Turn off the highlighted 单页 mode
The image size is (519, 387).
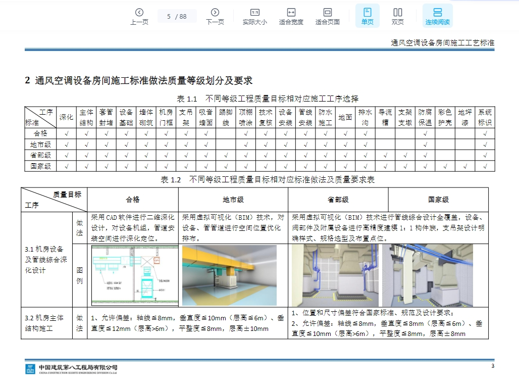[x=367, y=15]
